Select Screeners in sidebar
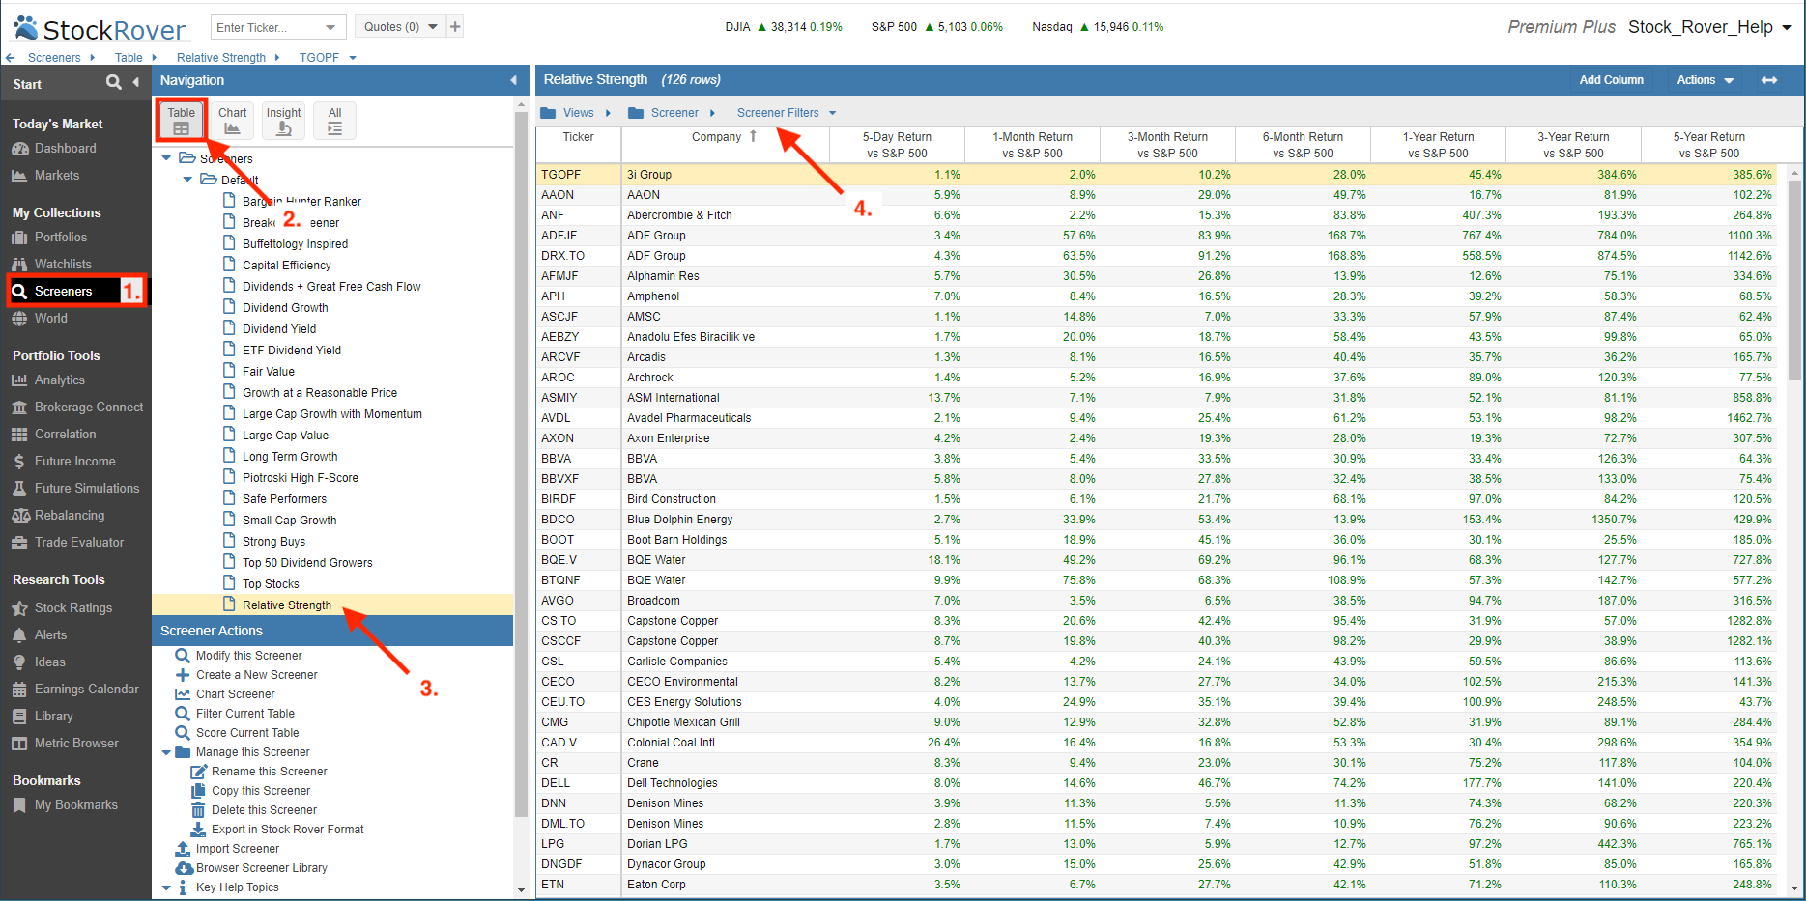 pos(63,292)
